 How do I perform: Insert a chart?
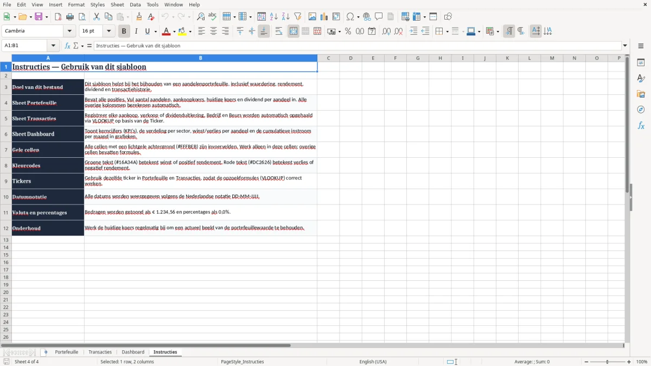point(324,17)
